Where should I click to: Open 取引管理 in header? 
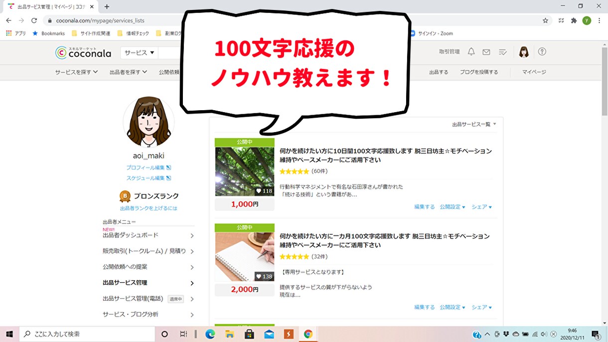point(449,52)
